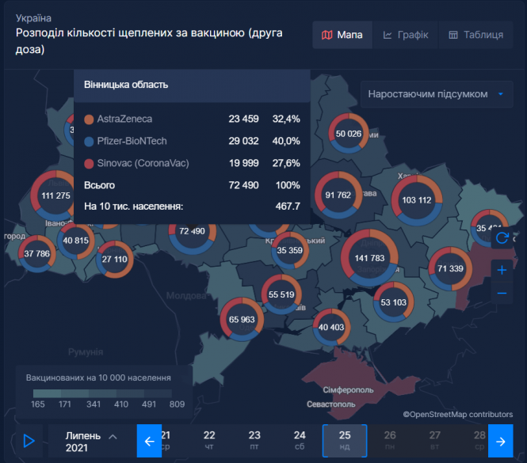Click the 141 783 donut marker
This screenshot has width=527, height=463.
tap(370, 258)
